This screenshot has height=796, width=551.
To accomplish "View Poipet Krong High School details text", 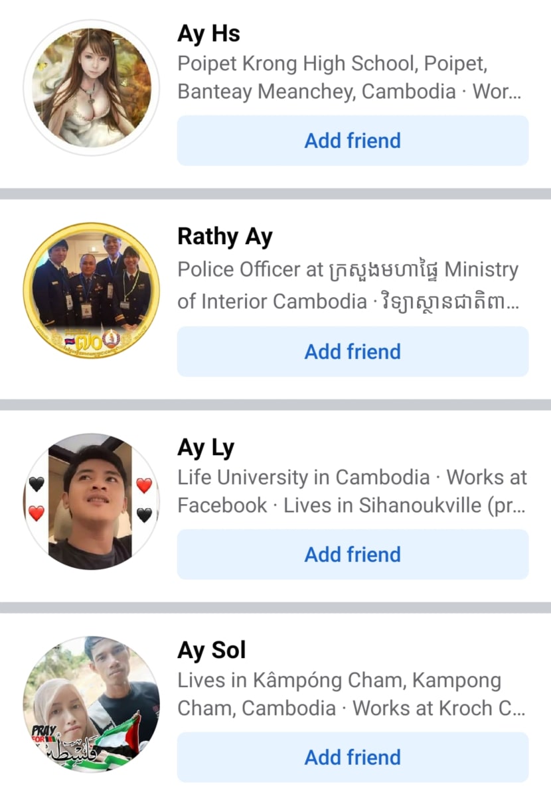I will (x=350, y=78).
